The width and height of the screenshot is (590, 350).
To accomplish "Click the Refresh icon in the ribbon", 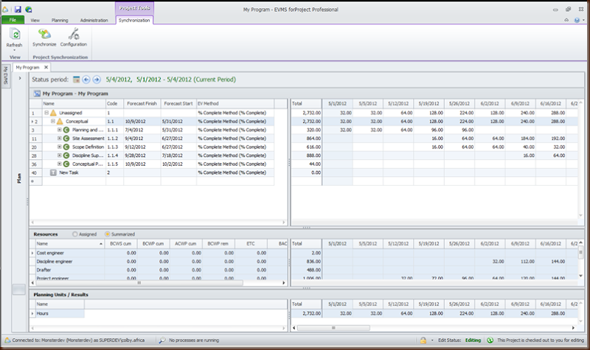I will (14, 35).
